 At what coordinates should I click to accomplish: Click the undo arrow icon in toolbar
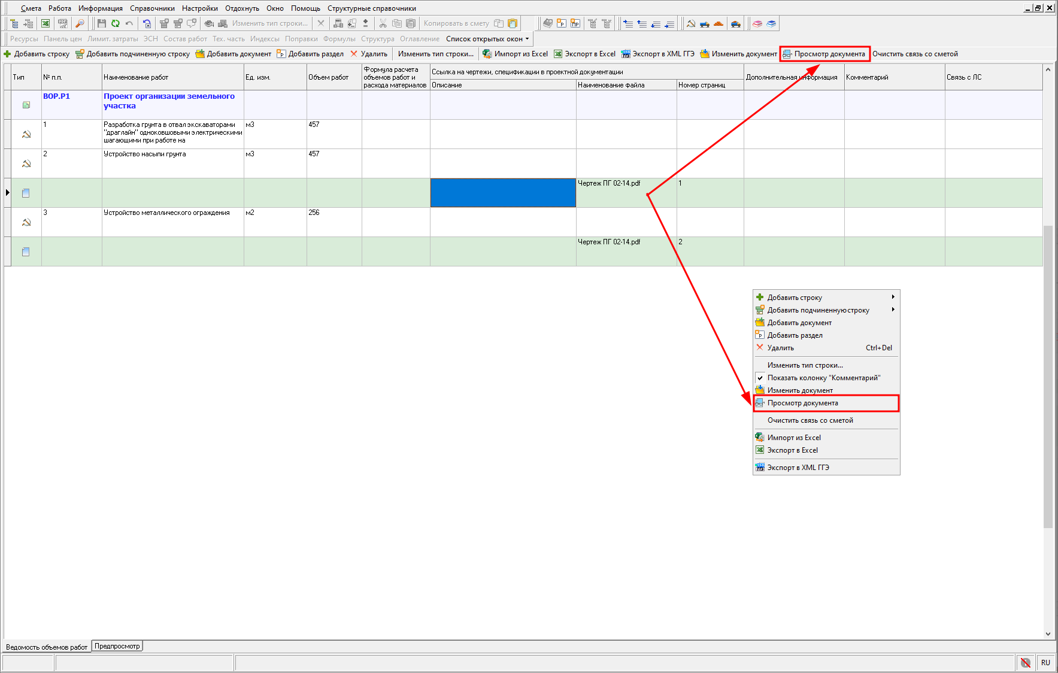click(129, 24)
